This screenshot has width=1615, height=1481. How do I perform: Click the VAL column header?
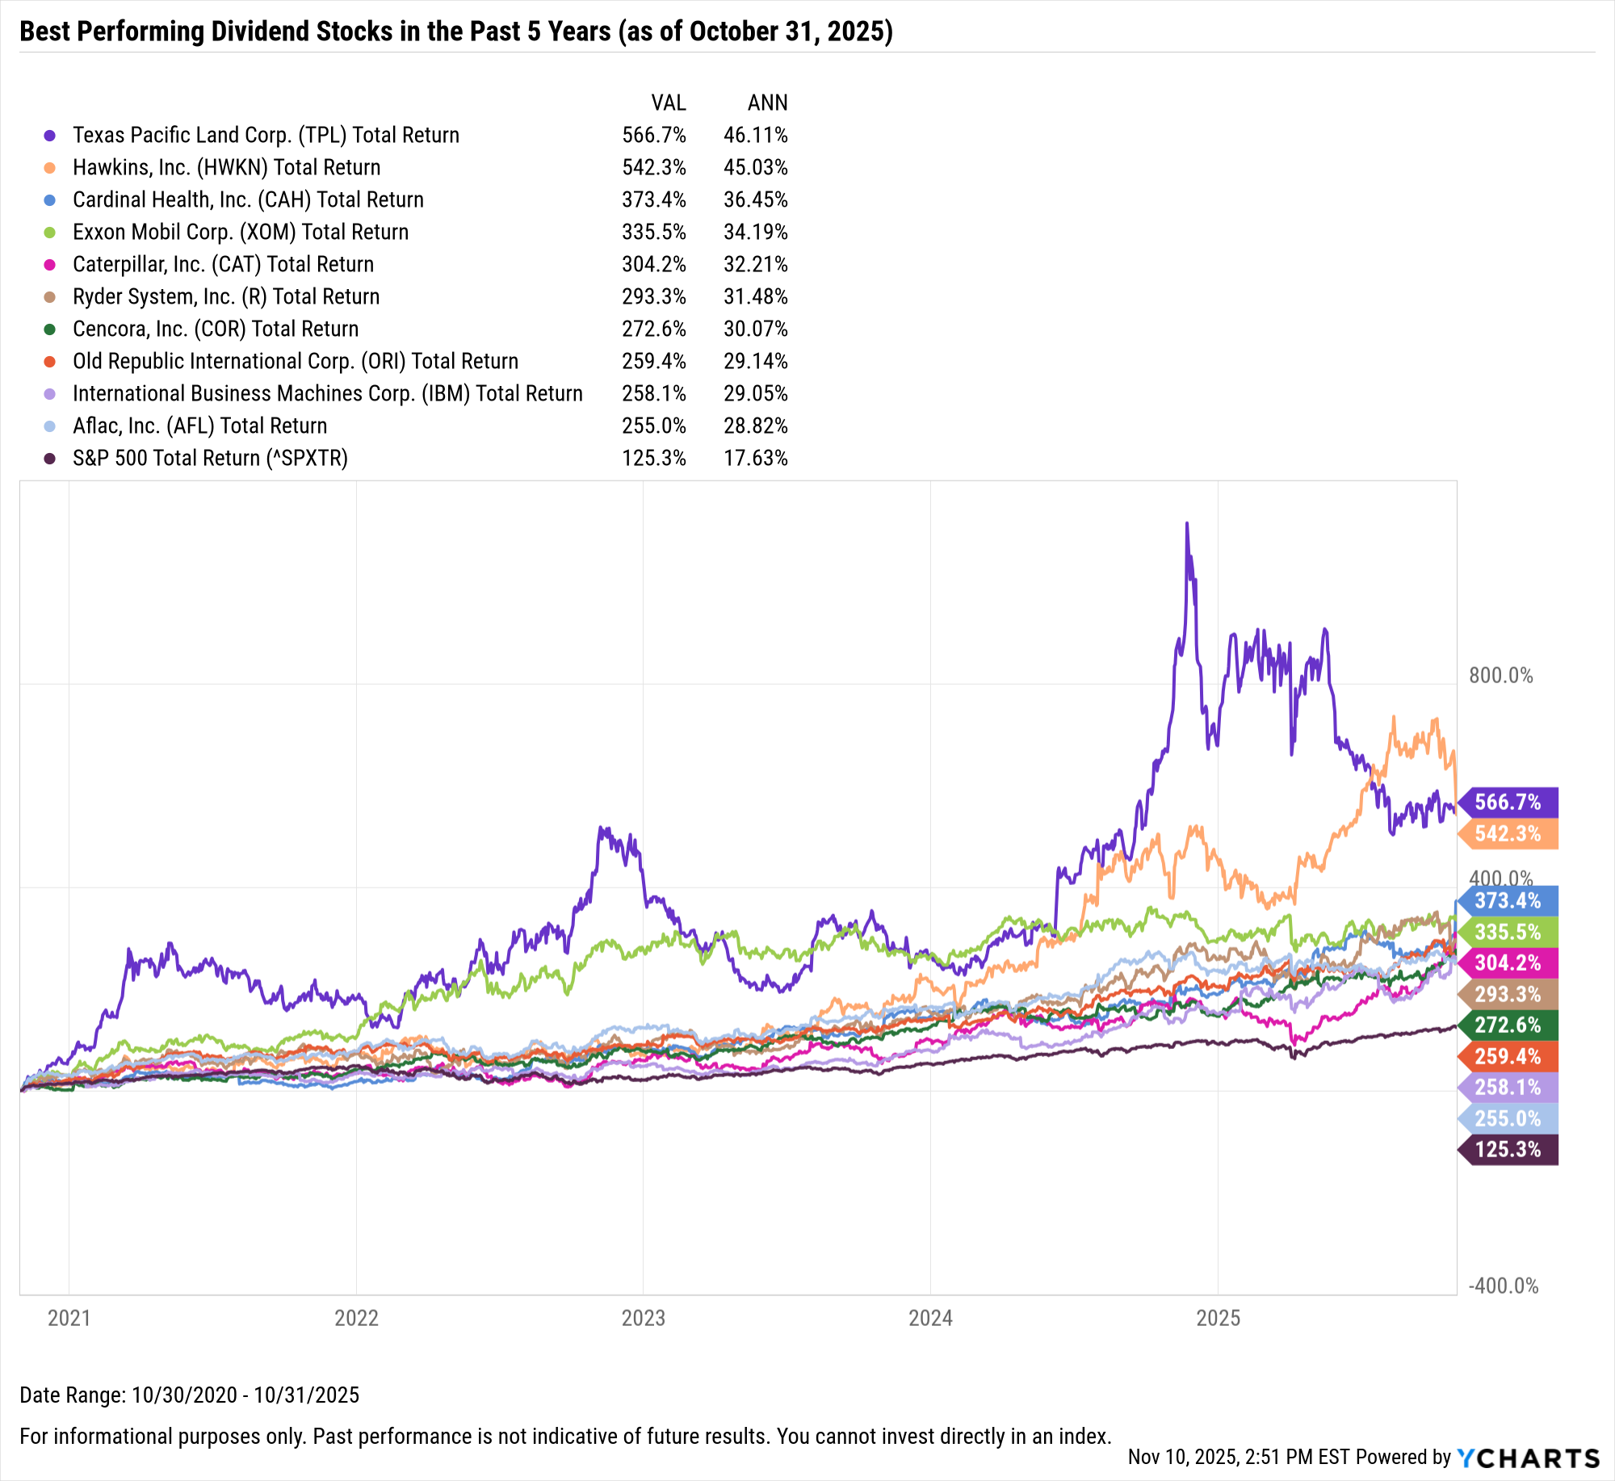669,103
